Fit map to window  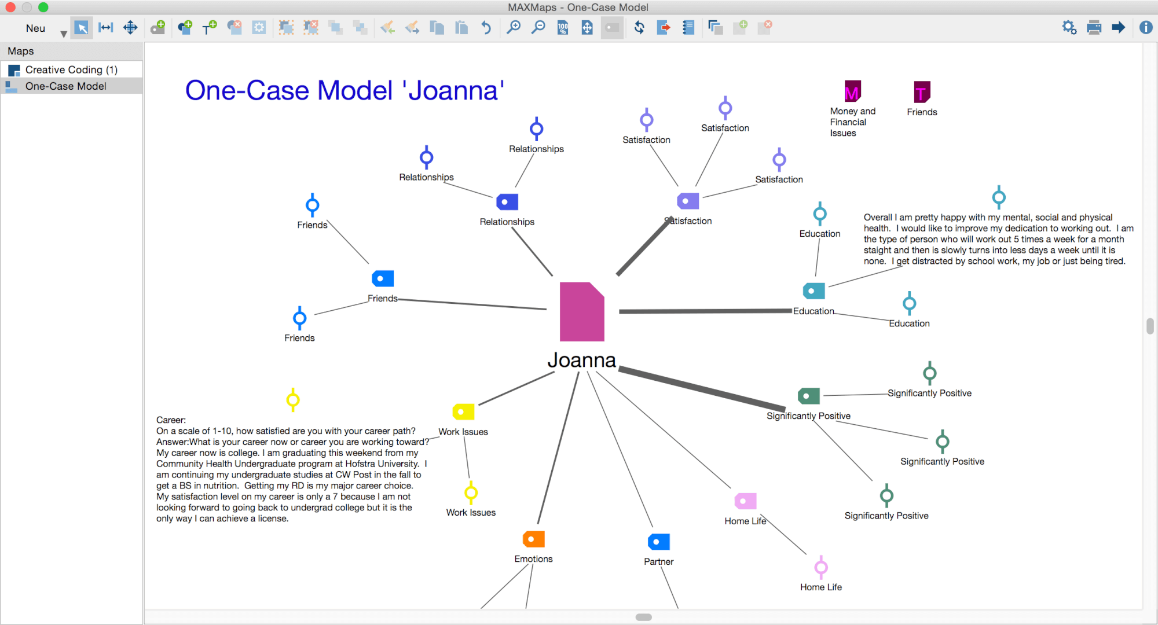(x=587, y=27)
